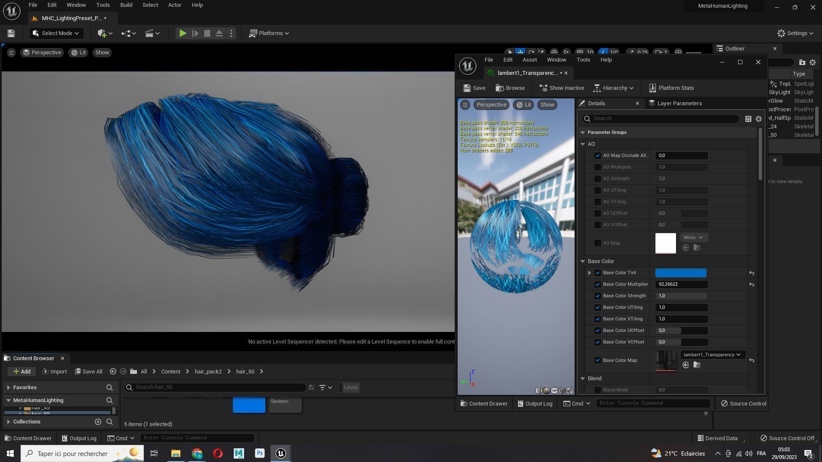Toggle AO Map Occlude All checkbox
Viewport: 822px width, 462px height.
pos(598,156)
